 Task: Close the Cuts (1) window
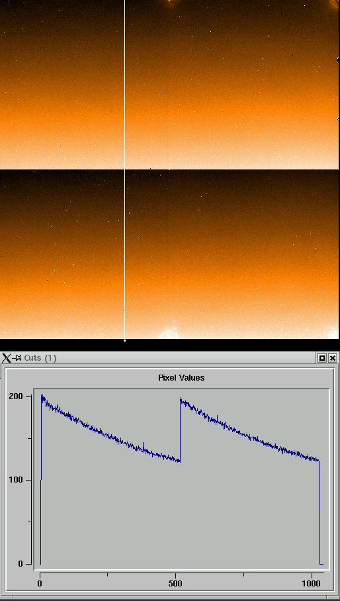333,358
